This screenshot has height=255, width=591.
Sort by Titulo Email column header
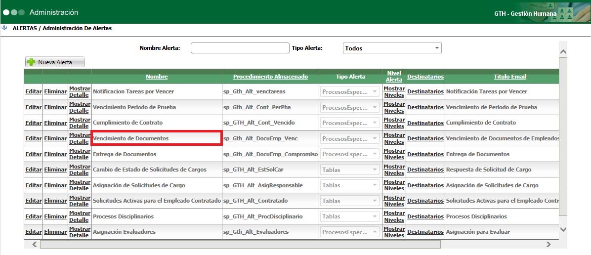[x=510, y=77]
